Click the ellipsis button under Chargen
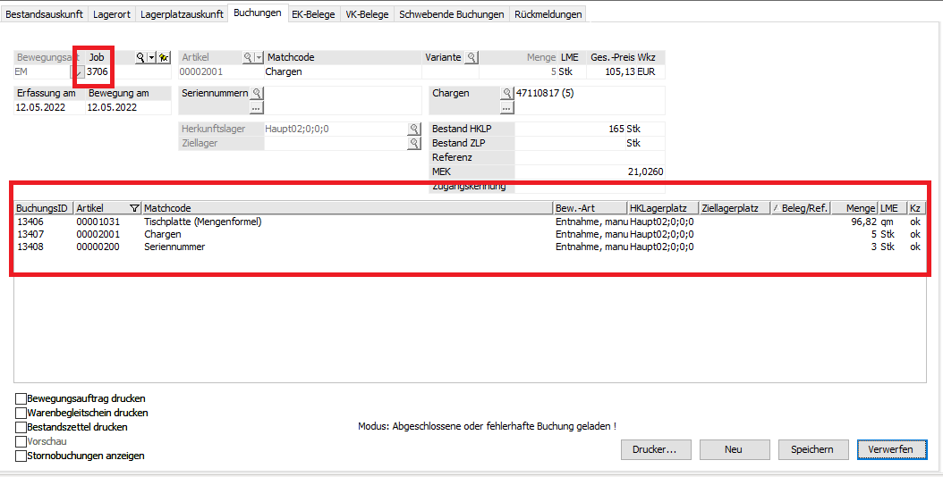This screenshot has width=943, height=477. [x=506, y=107]
